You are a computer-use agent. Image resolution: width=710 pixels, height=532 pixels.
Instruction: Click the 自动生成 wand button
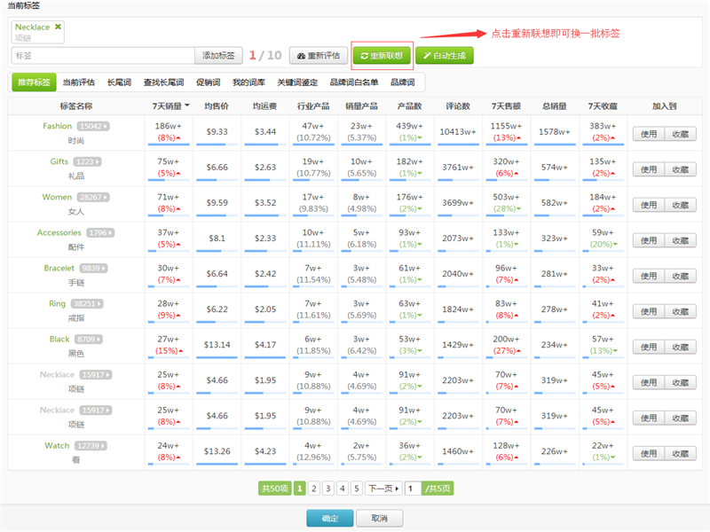(445, 56)
